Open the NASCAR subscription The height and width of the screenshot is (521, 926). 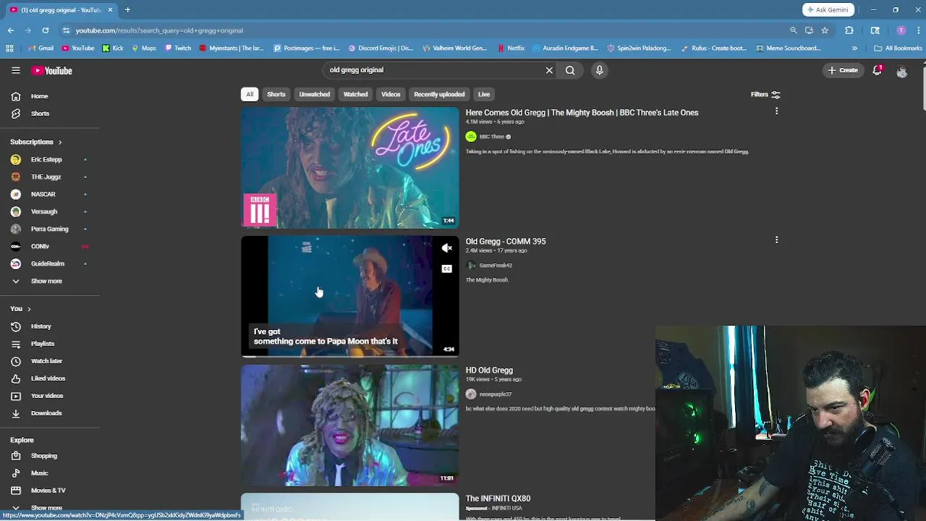click(x=43, y=194)
